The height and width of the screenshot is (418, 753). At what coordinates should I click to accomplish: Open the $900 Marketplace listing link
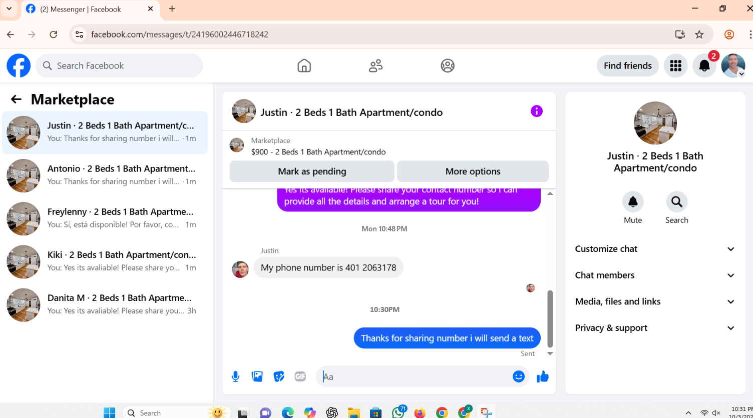(318, 152)
